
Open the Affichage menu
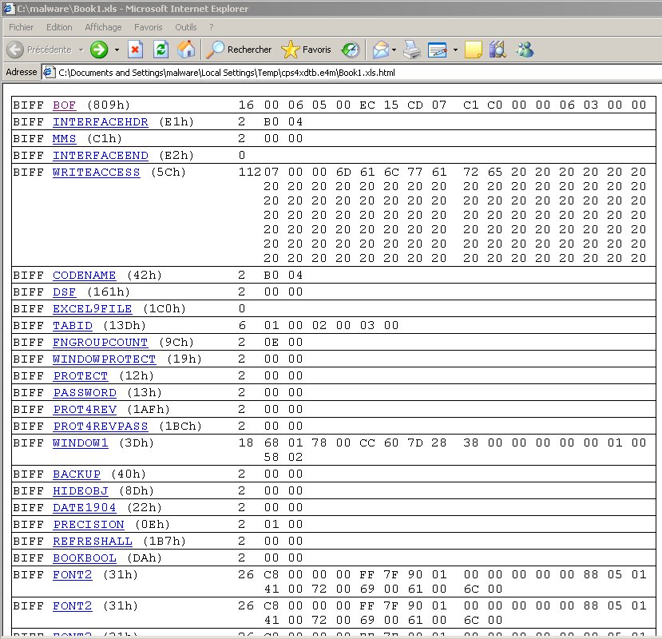click(x=103, y=27)
